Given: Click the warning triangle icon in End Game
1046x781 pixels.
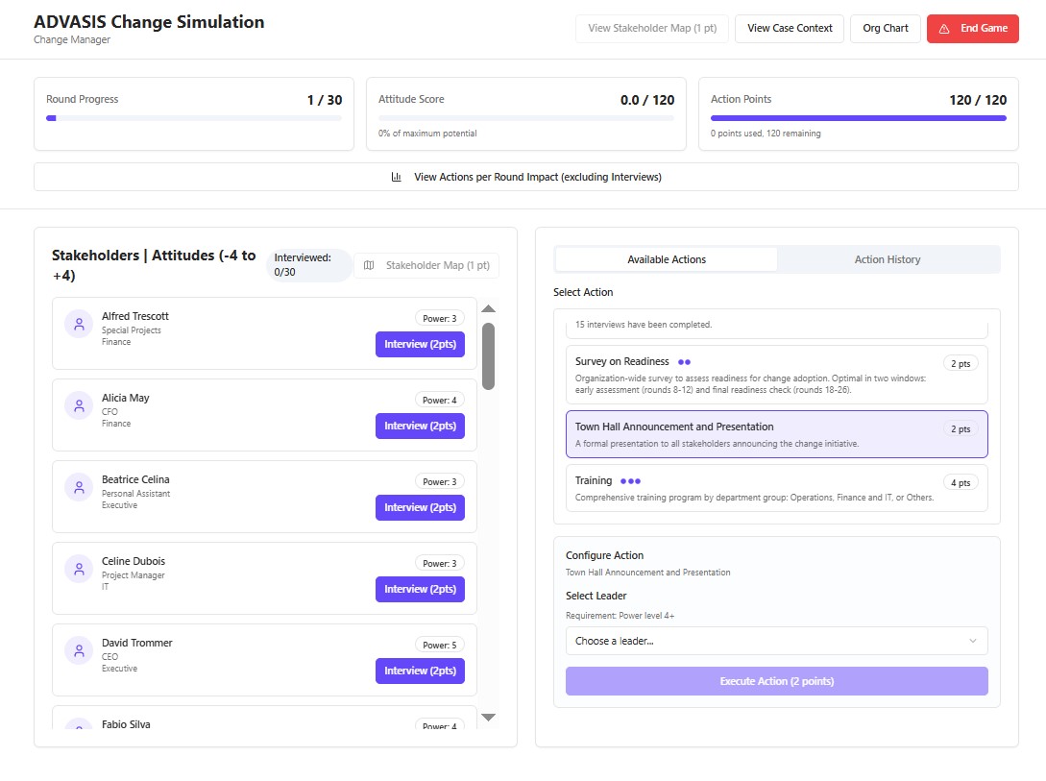Looking at the screenshot, I should click(944, 29).
